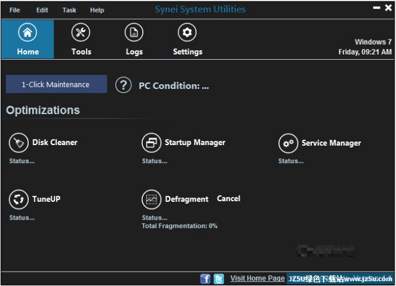Click the Windows 7 label
The height and width of the screenshot is (286, 396).
[x=373, y=42]
